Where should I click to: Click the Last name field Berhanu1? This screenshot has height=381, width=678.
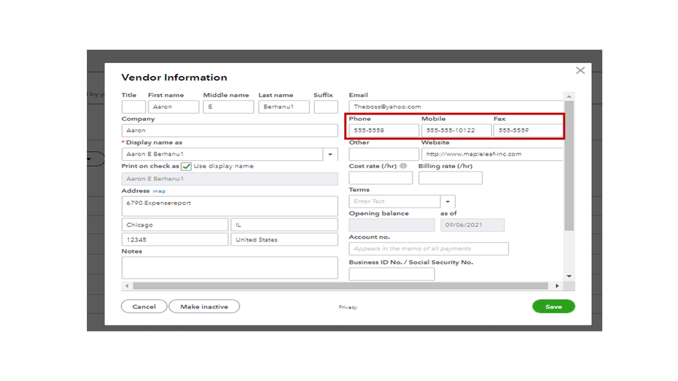click(x=284, y=106)
